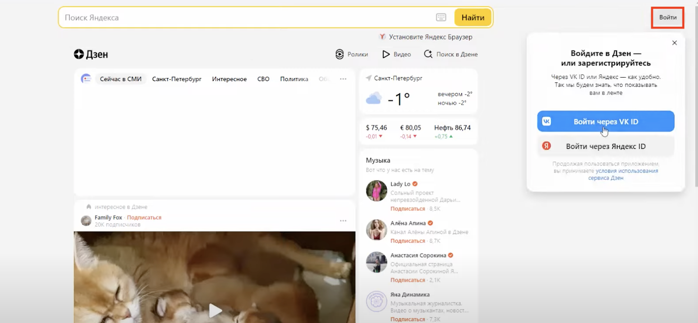The height and width of the screenshot is (323, 698).
Task: Expand more news categories menu
Action: [343, 79]
